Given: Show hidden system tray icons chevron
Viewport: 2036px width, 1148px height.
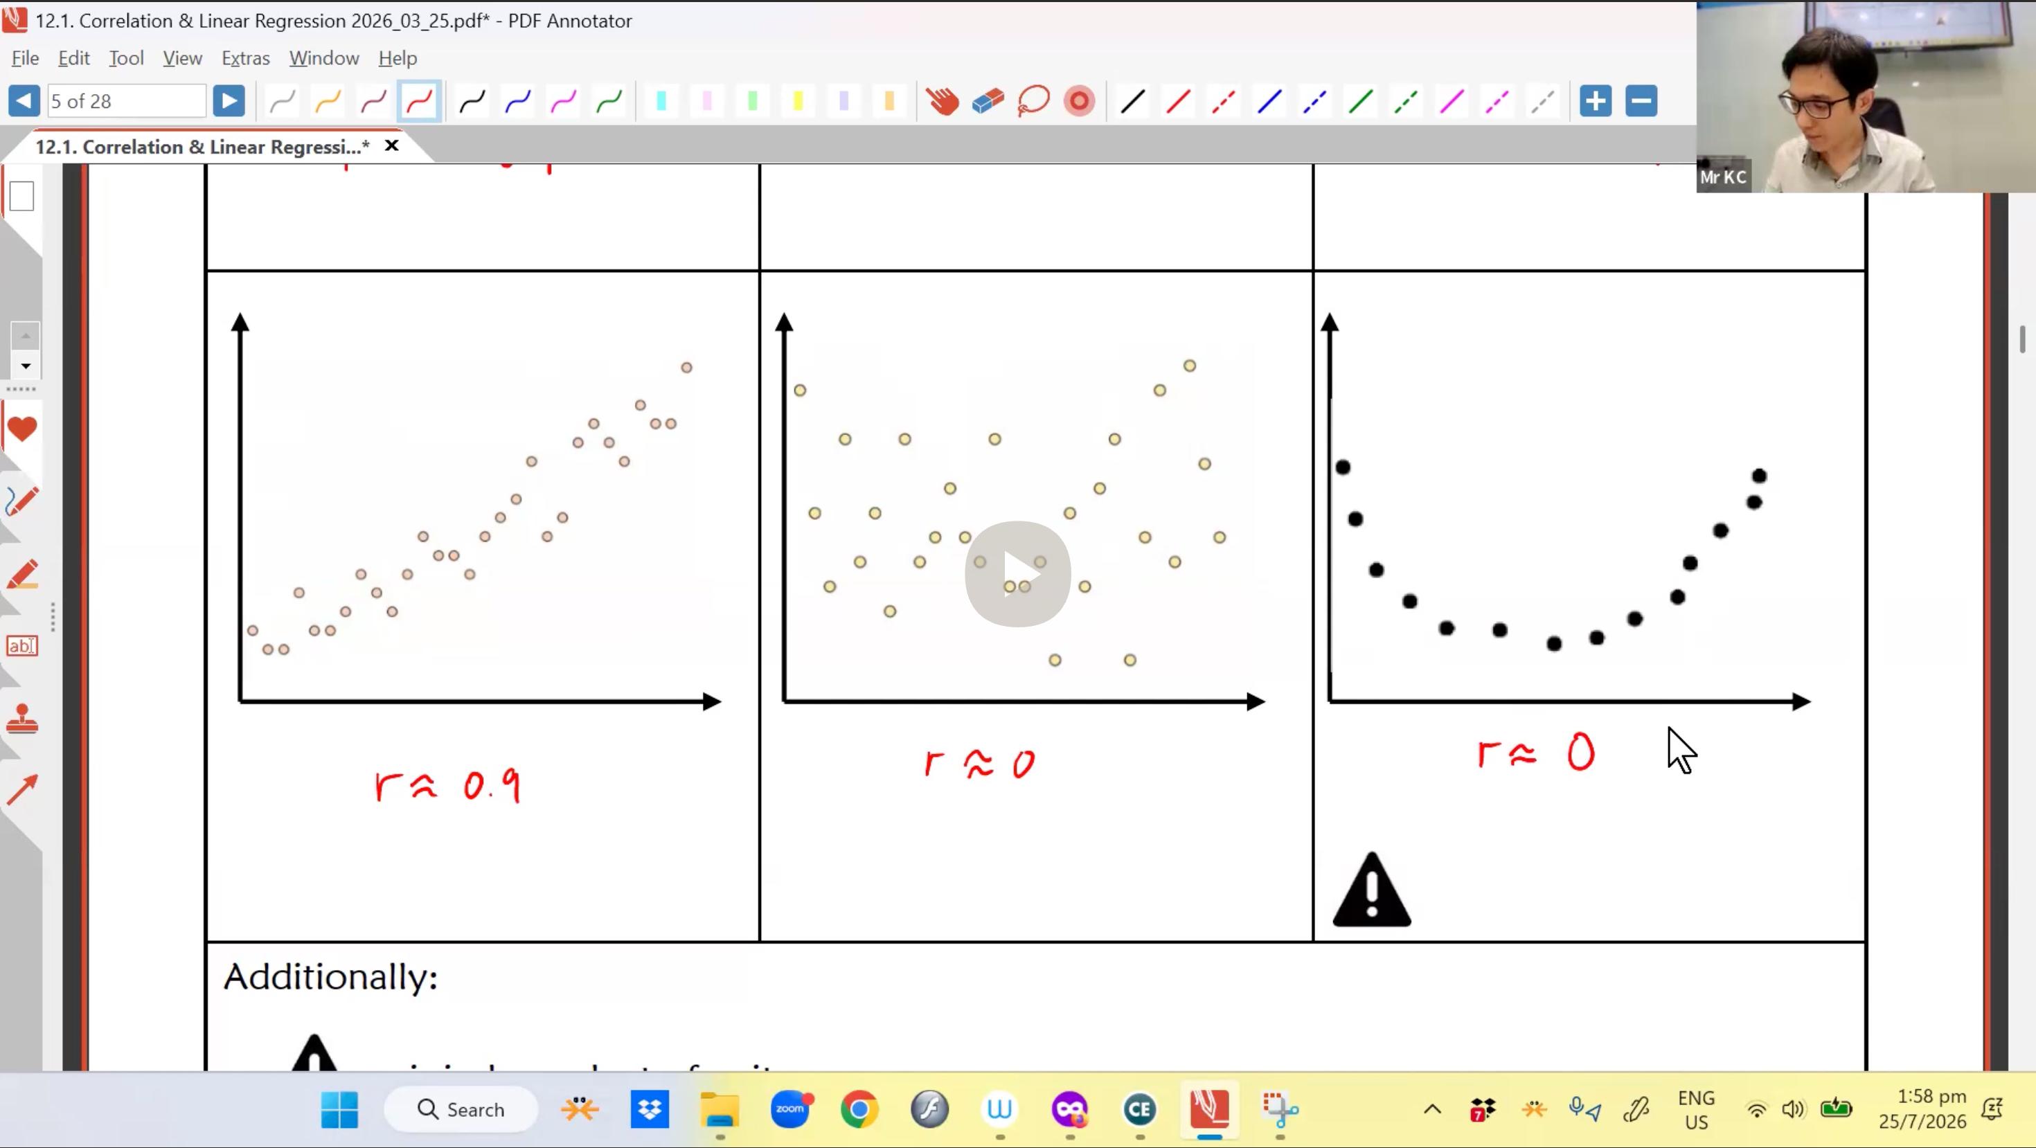Looking at the screenshot, I should point(1432,1109).
